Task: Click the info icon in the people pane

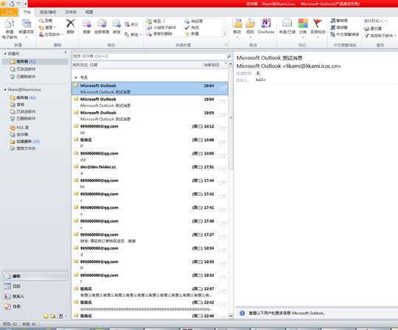Action: click(x=242, y=313)
